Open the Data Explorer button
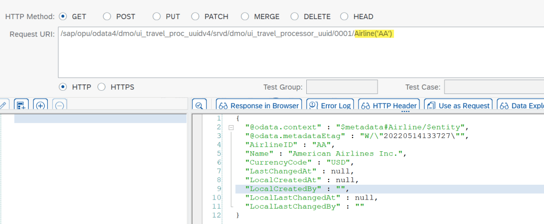Image resolution: width=544 pixels, height=224 pixels. 521,106
